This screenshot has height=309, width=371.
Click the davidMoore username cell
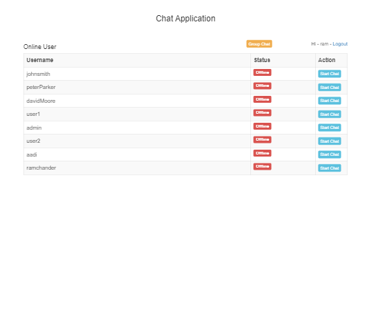(137, 101)
